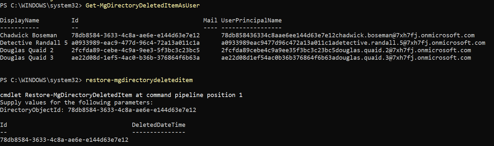Click the UserPrincipalName column header
494x146 pixels.
(x=251, y=20)
